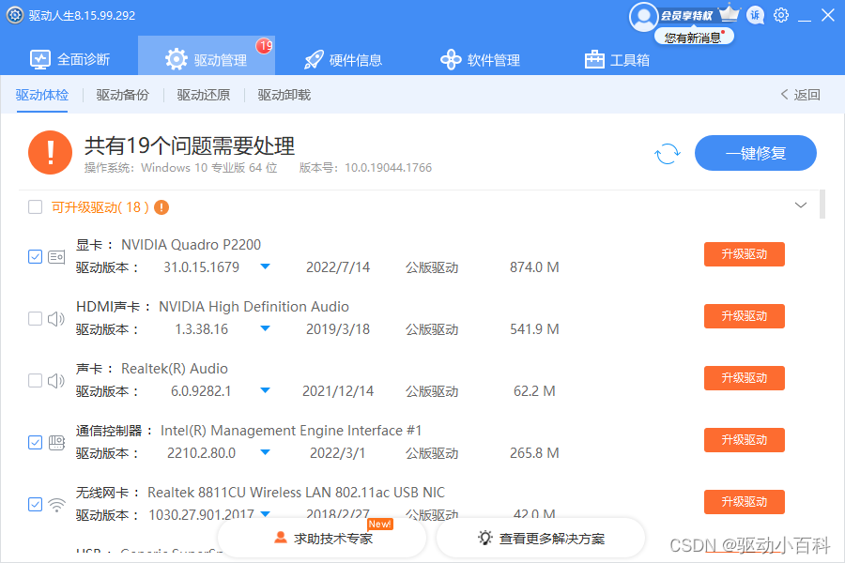Upgrade driver for NVIDIA Quadro P2200
This screenshot has height=563, width=845.
(x=745, y=254)
